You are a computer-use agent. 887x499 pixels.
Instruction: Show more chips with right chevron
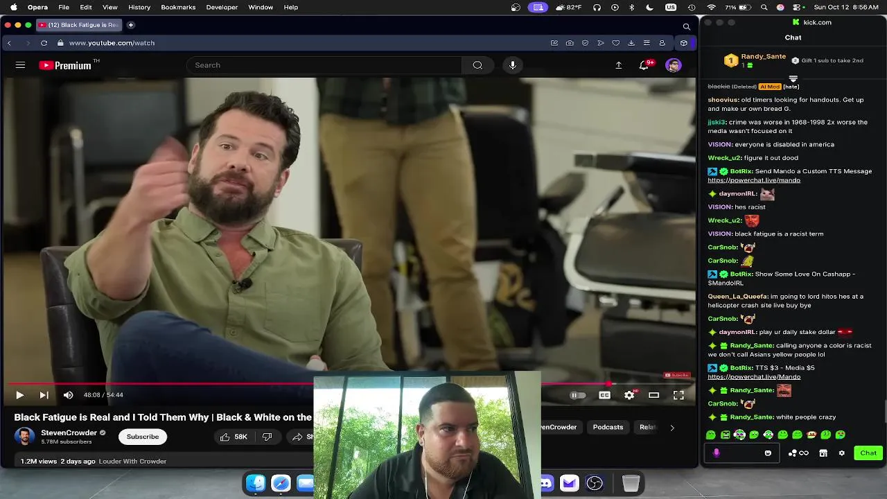(x=671, y=428)
